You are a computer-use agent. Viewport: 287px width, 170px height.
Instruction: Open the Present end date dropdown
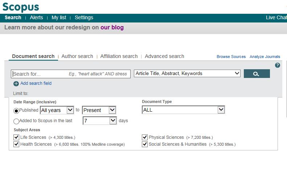(x=99, y=110)
